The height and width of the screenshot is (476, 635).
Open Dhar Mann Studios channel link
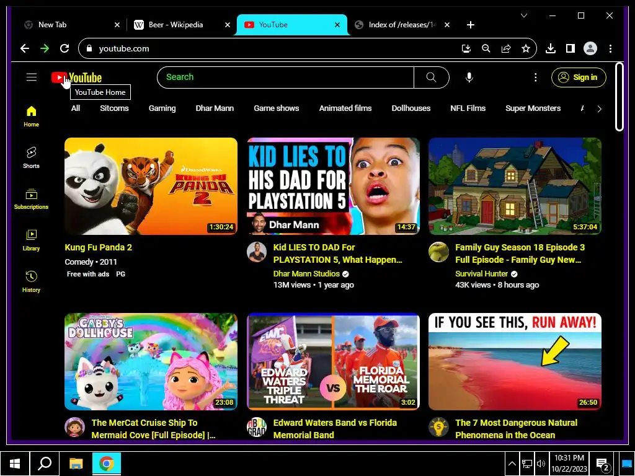306,273
